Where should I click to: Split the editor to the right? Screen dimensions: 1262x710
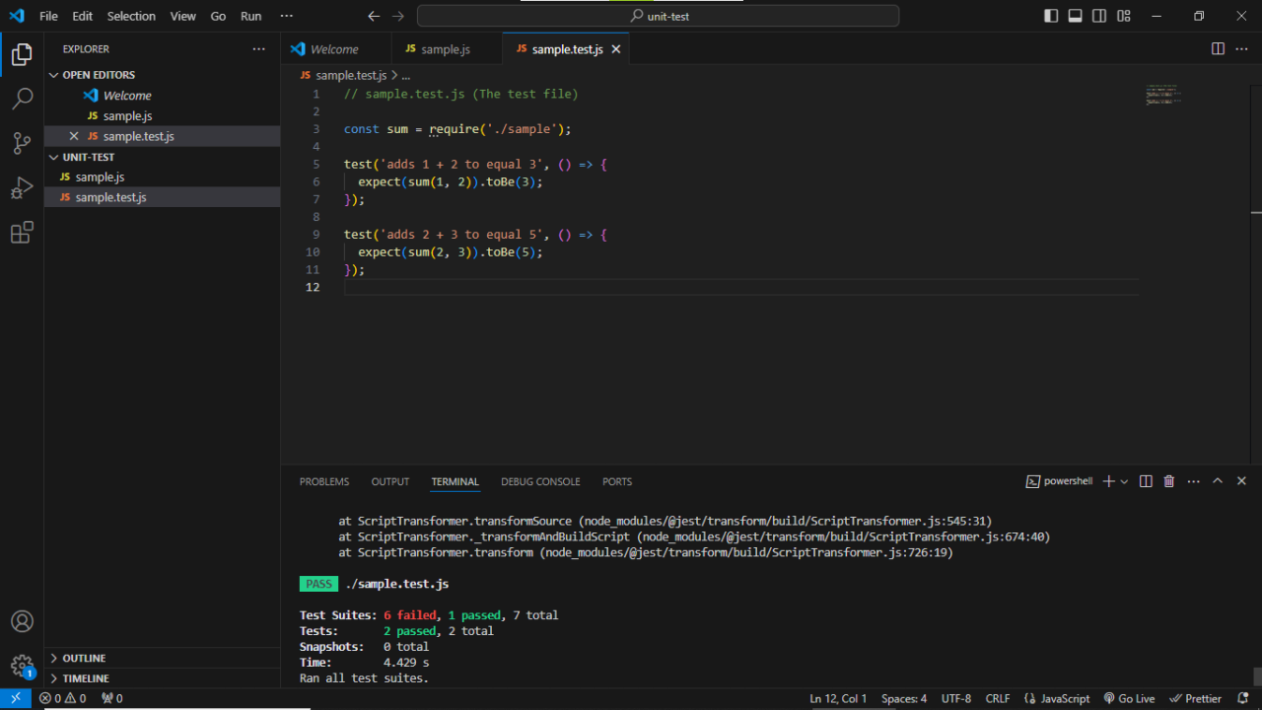(1218, 48)
